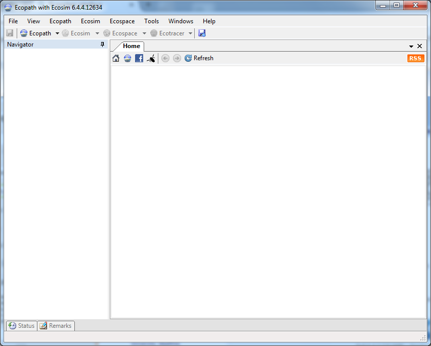Click the bug report icon
Viewport: 431px width, 346px height.
151,58
